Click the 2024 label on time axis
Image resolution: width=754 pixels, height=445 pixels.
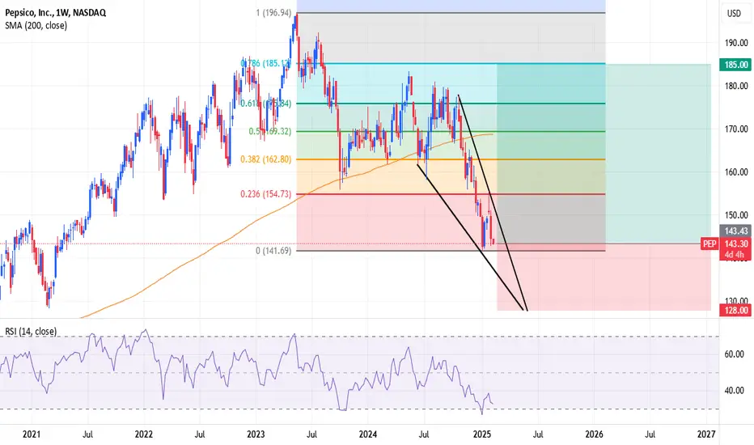[368, 434]
